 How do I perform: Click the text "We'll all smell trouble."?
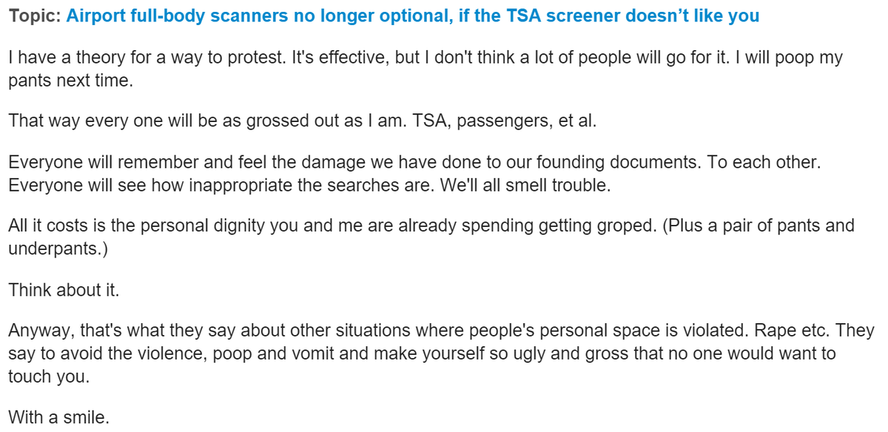[x=525, y=184]
